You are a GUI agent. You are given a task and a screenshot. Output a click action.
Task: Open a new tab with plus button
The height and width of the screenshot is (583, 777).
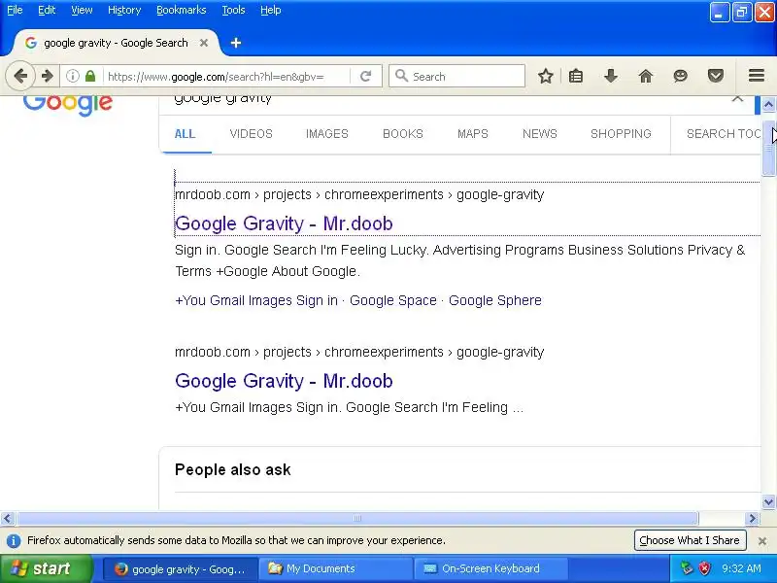click(x=236, y=43)
